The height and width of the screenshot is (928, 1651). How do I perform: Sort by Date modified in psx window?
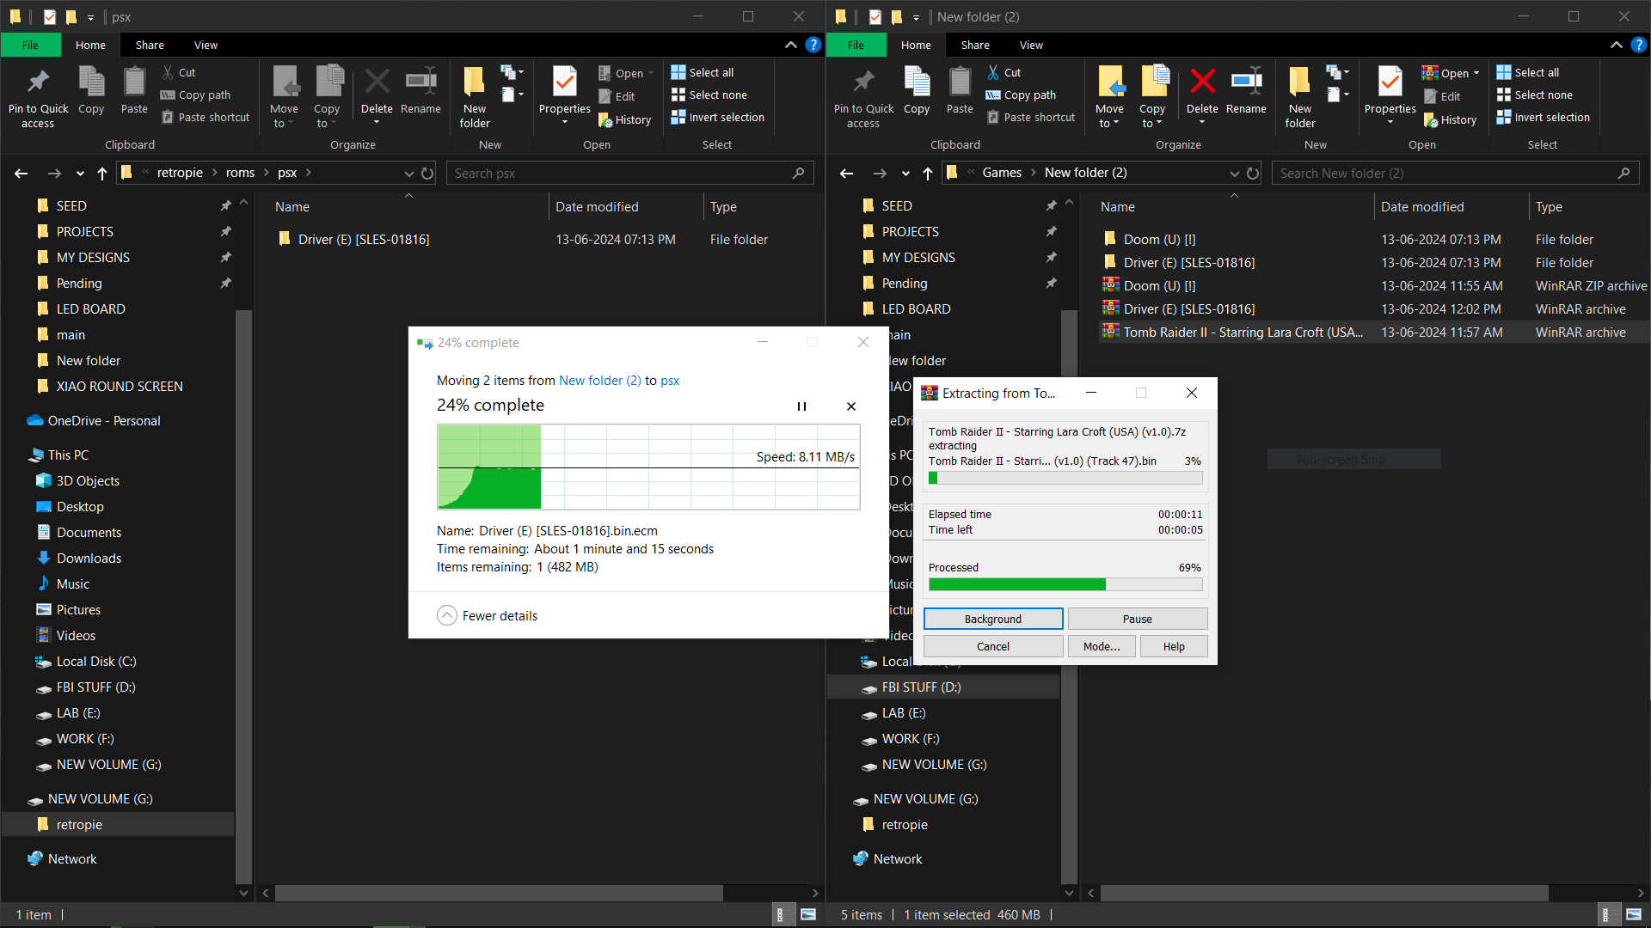(597, 207)
